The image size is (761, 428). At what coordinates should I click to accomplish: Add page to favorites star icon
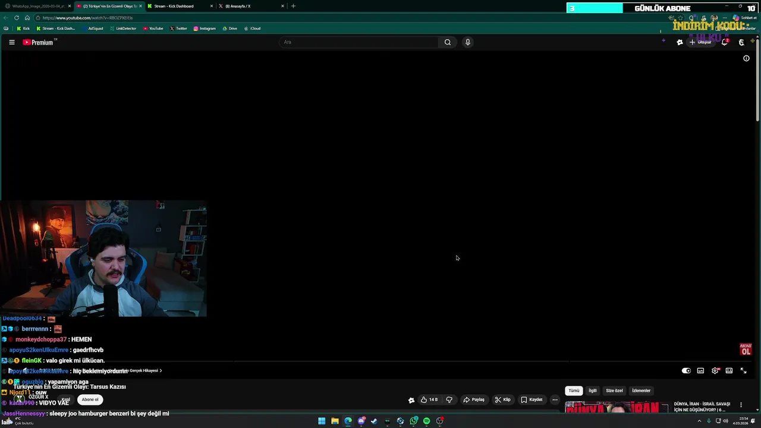tap(681, 18)
